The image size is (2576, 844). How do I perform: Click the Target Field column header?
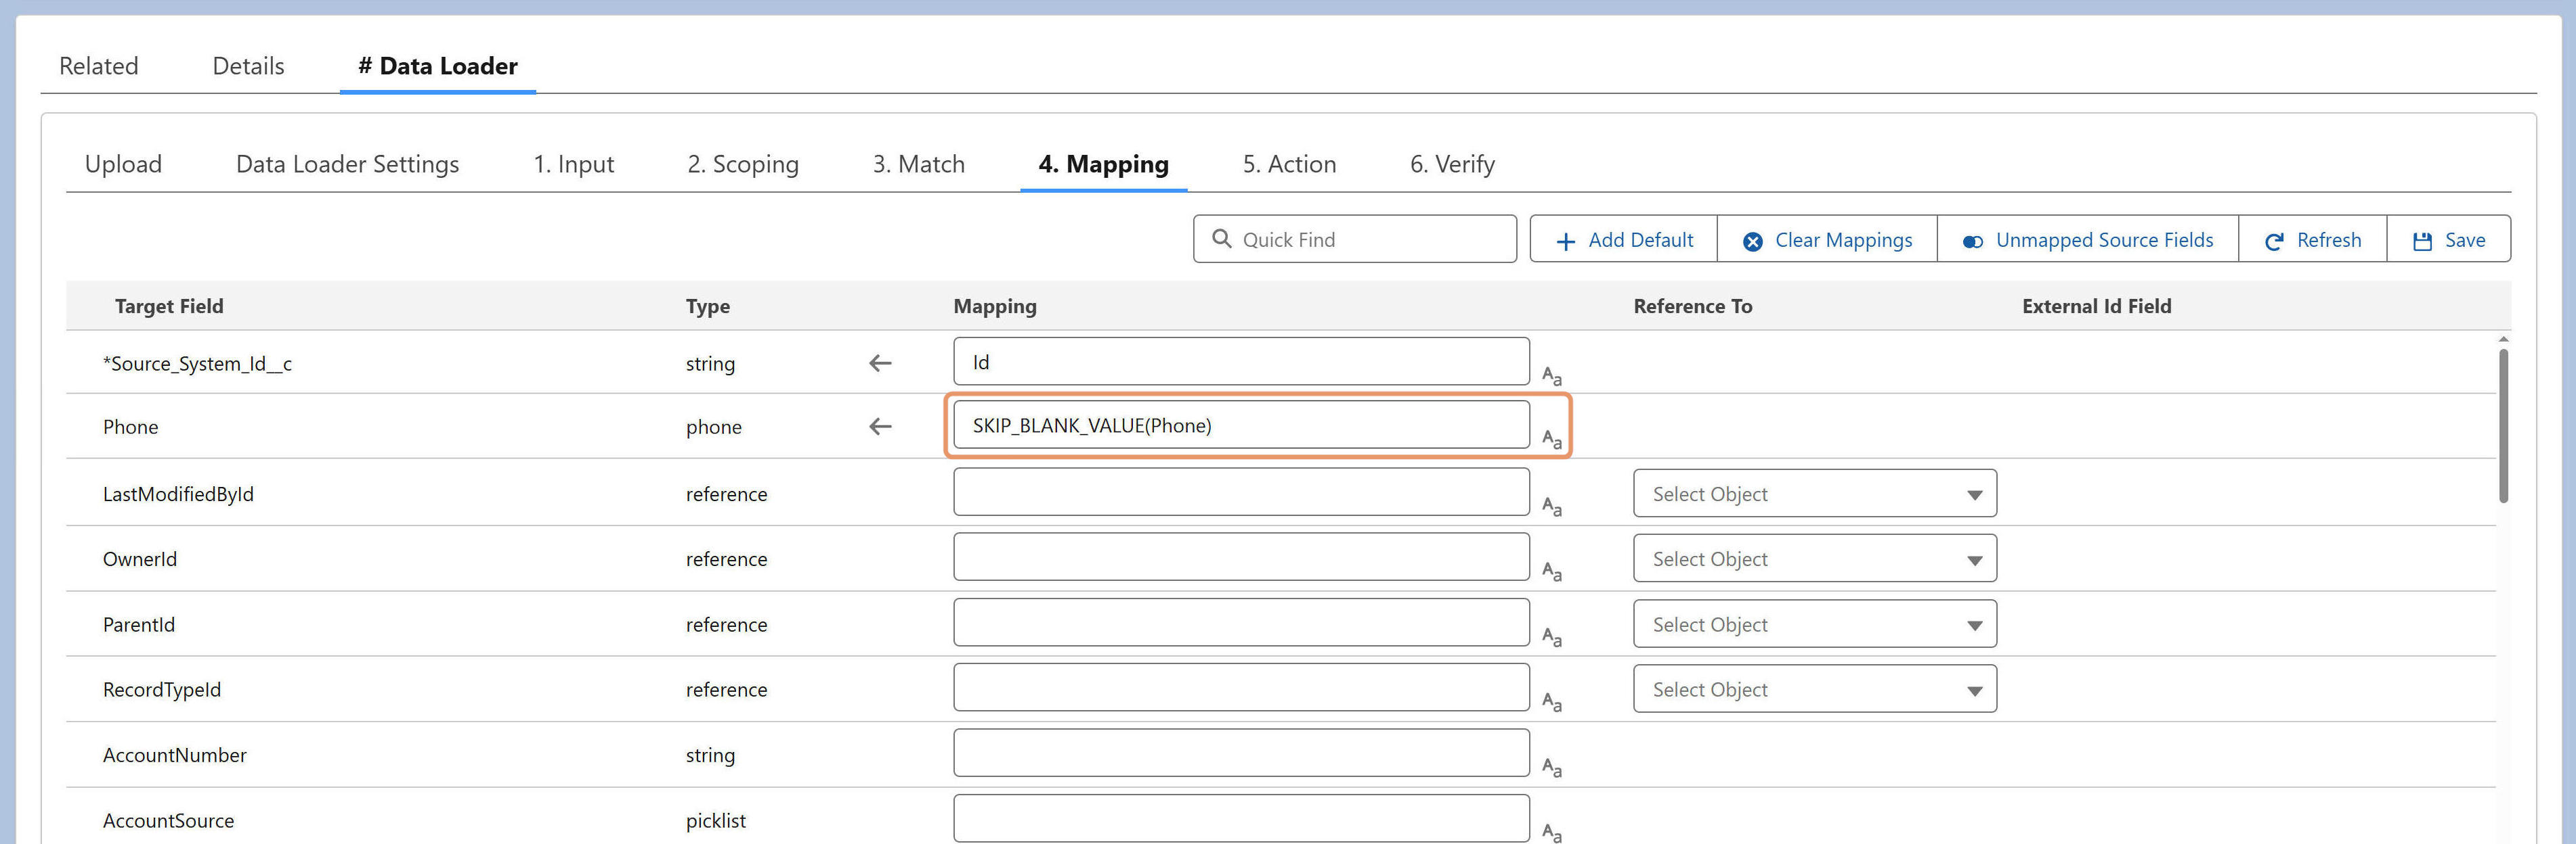coord(169,306)
